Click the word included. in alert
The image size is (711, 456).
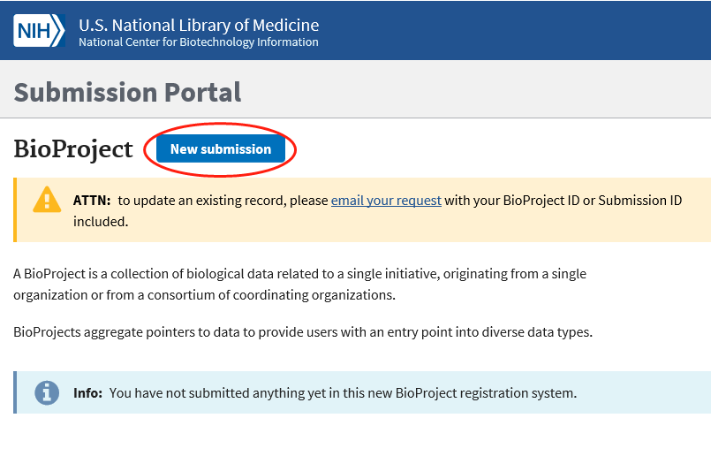(x=101, y=221)
